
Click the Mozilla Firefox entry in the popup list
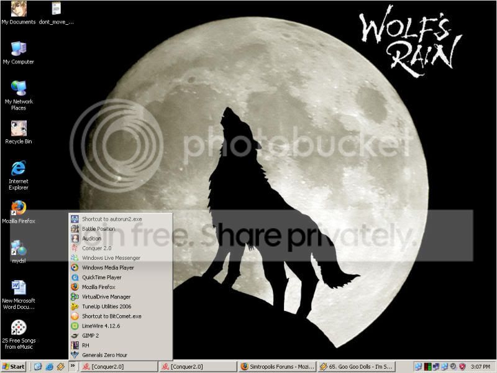(121, 287)
